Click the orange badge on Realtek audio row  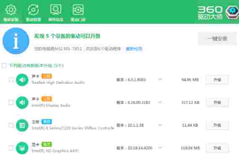(x=47, y=76)
